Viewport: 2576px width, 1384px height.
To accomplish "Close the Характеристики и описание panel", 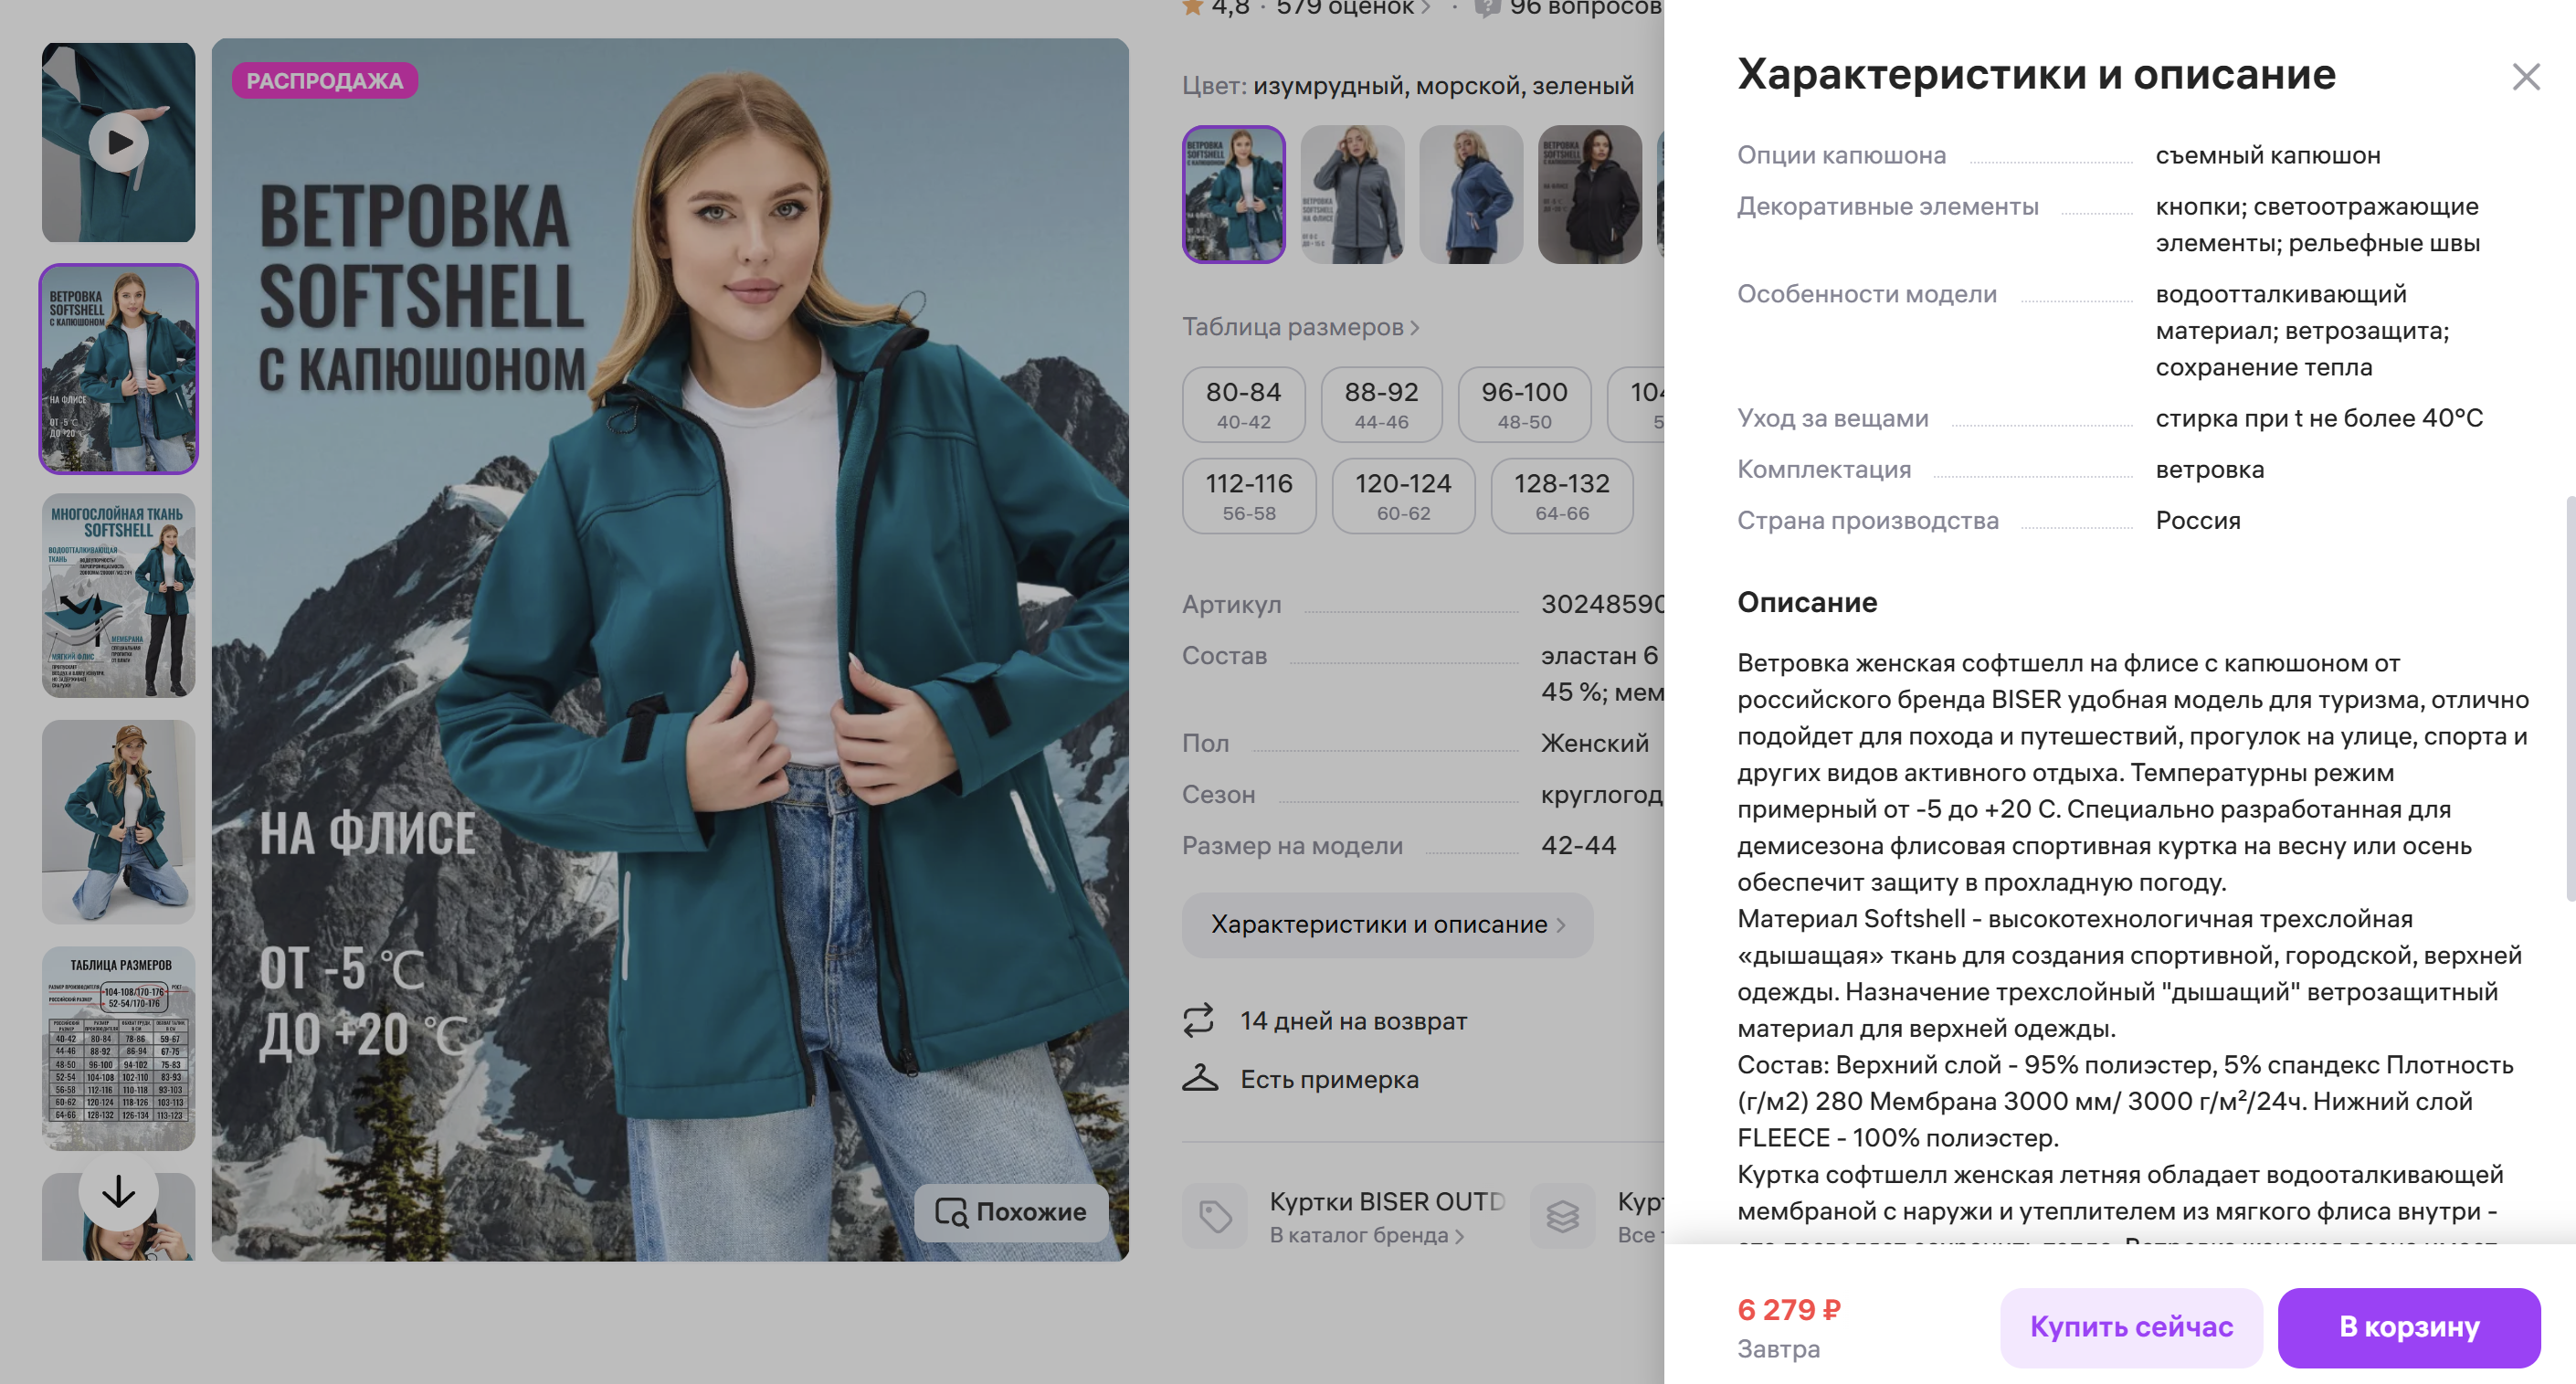I will tap(2525, 76).
